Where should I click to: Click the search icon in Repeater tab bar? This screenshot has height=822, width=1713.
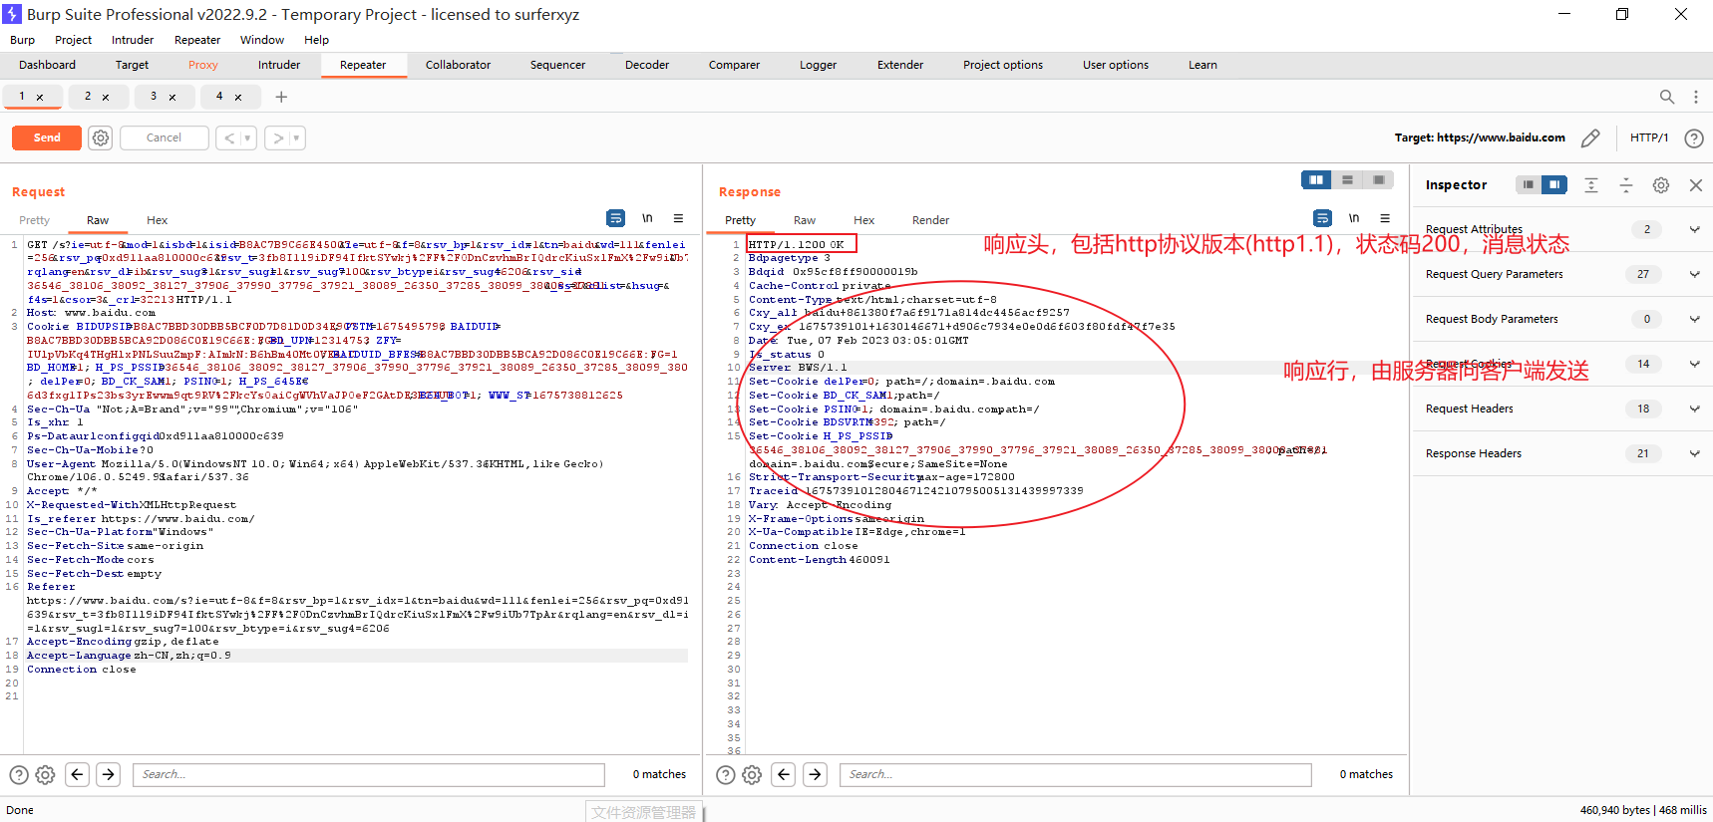click(1667, 97)
